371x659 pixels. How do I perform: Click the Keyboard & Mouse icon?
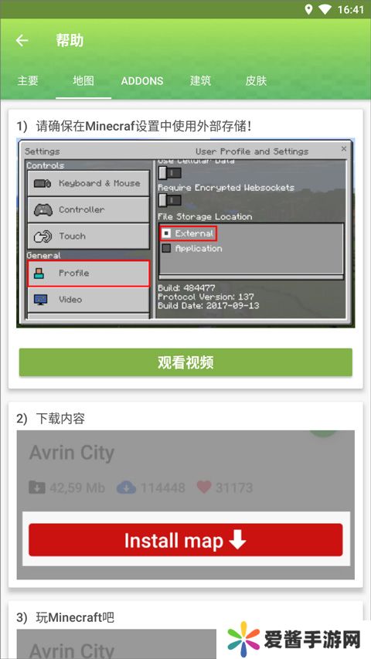(x=43, y=183)
